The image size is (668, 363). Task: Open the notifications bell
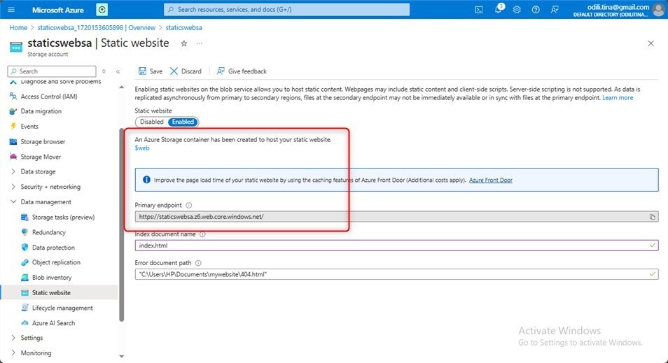(x=498, y=9)
